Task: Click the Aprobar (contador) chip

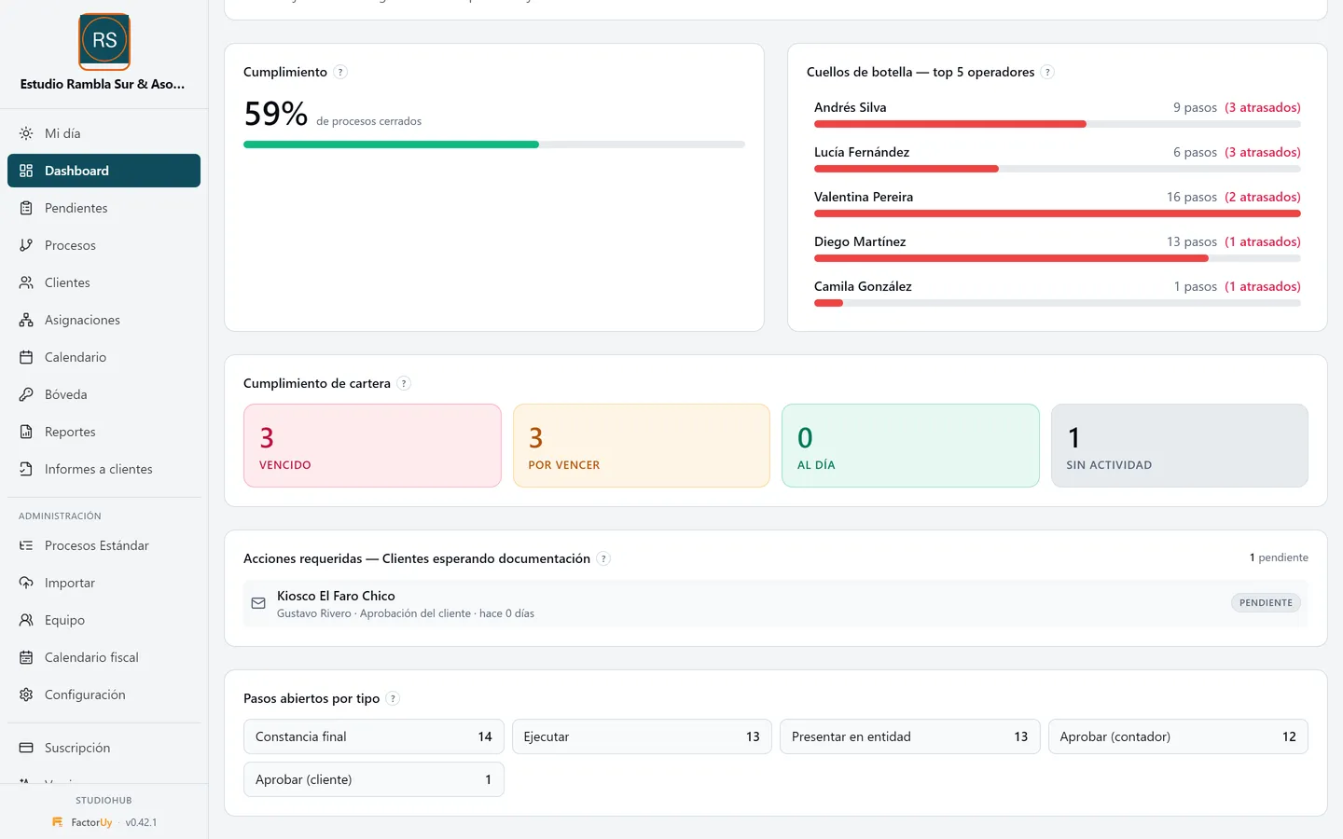Action: tap(1178, 736)
